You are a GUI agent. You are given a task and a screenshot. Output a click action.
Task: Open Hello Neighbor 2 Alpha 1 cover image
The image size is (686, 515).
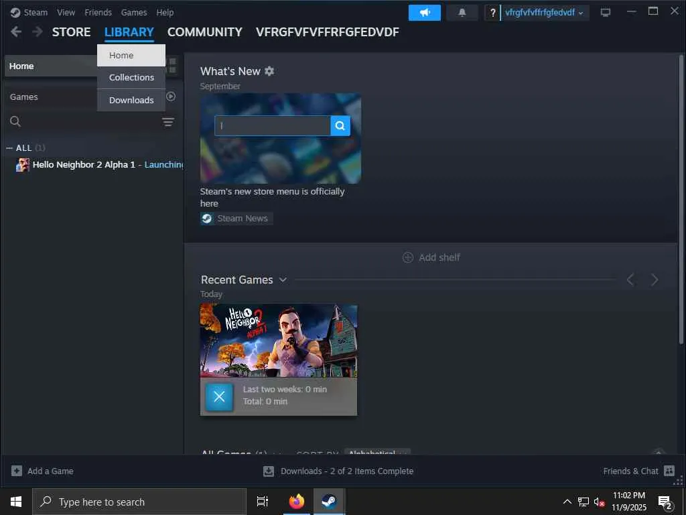click(x=279, y=340)
